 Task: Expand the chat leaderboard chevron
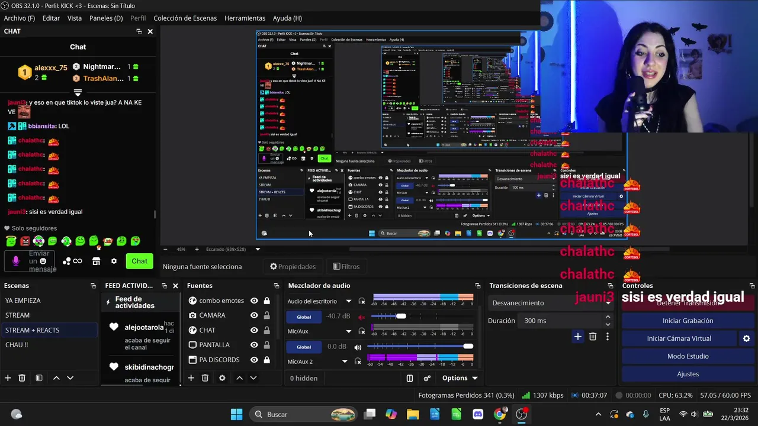click(78, 92)
